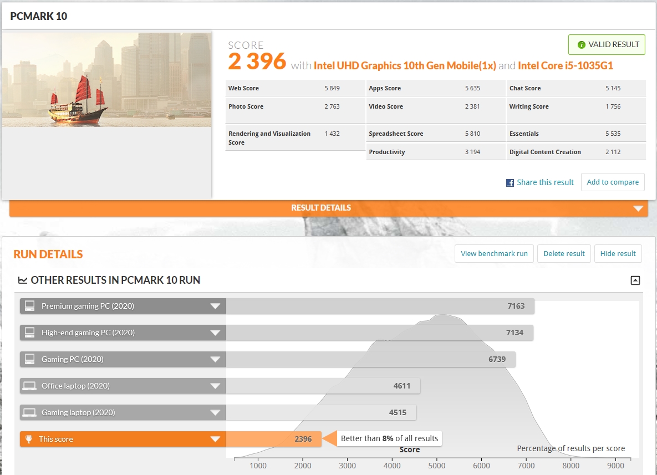Open the Result Details orange bar

point(328,208)
